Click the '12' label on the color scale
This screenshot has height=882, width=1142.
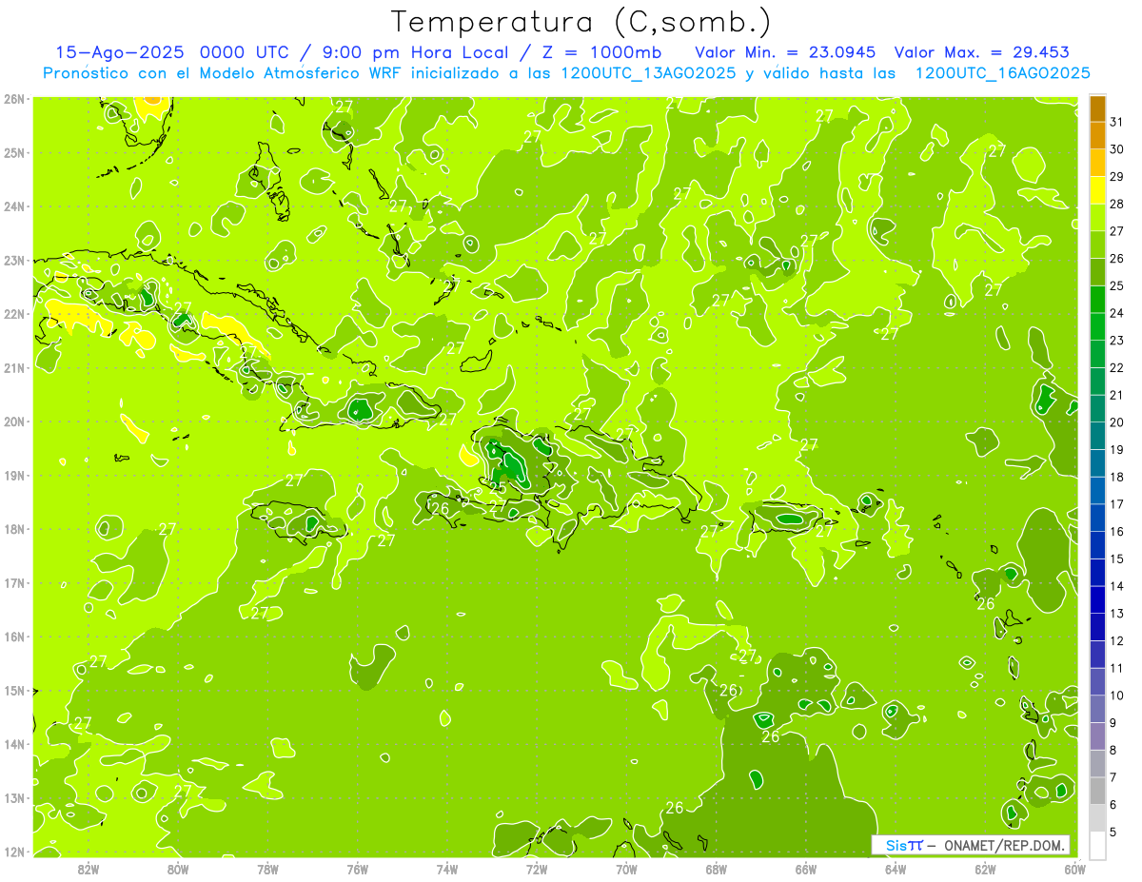[1117, 640]
